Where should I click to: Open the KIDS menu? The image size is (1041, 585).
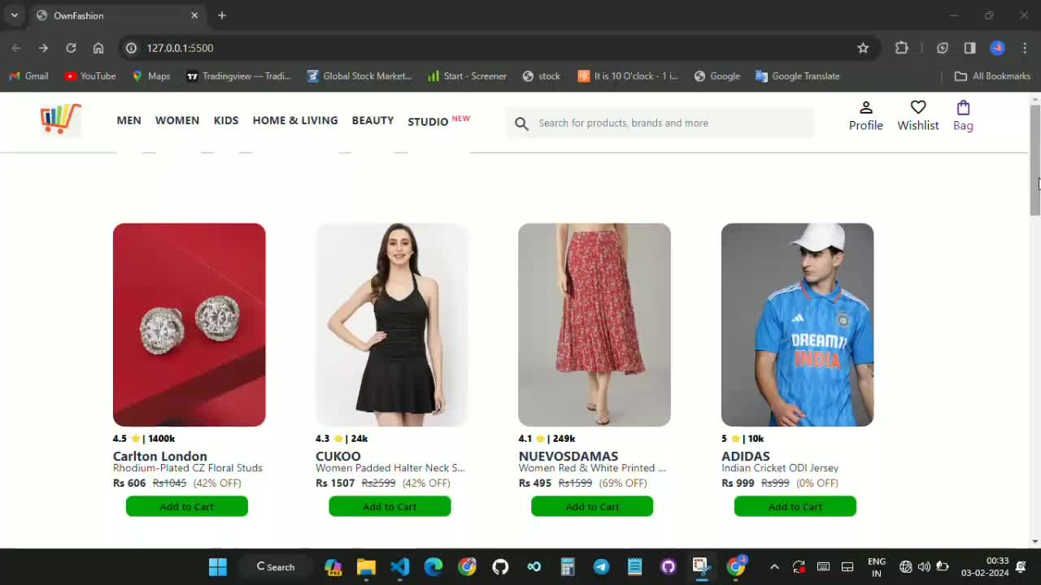tap(226, 120)
